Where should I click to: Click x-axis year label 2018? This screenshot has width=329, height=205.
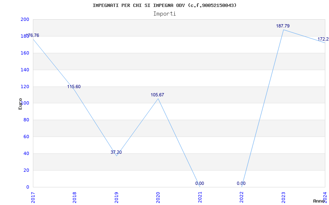click(74, 198)
